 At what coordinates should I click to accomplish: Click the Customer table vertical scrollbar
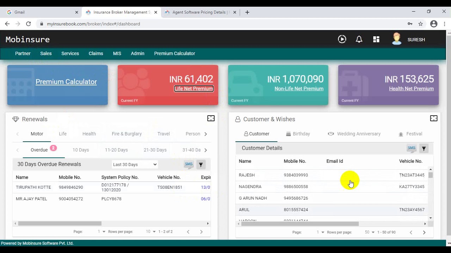click(x=431, y=175)
